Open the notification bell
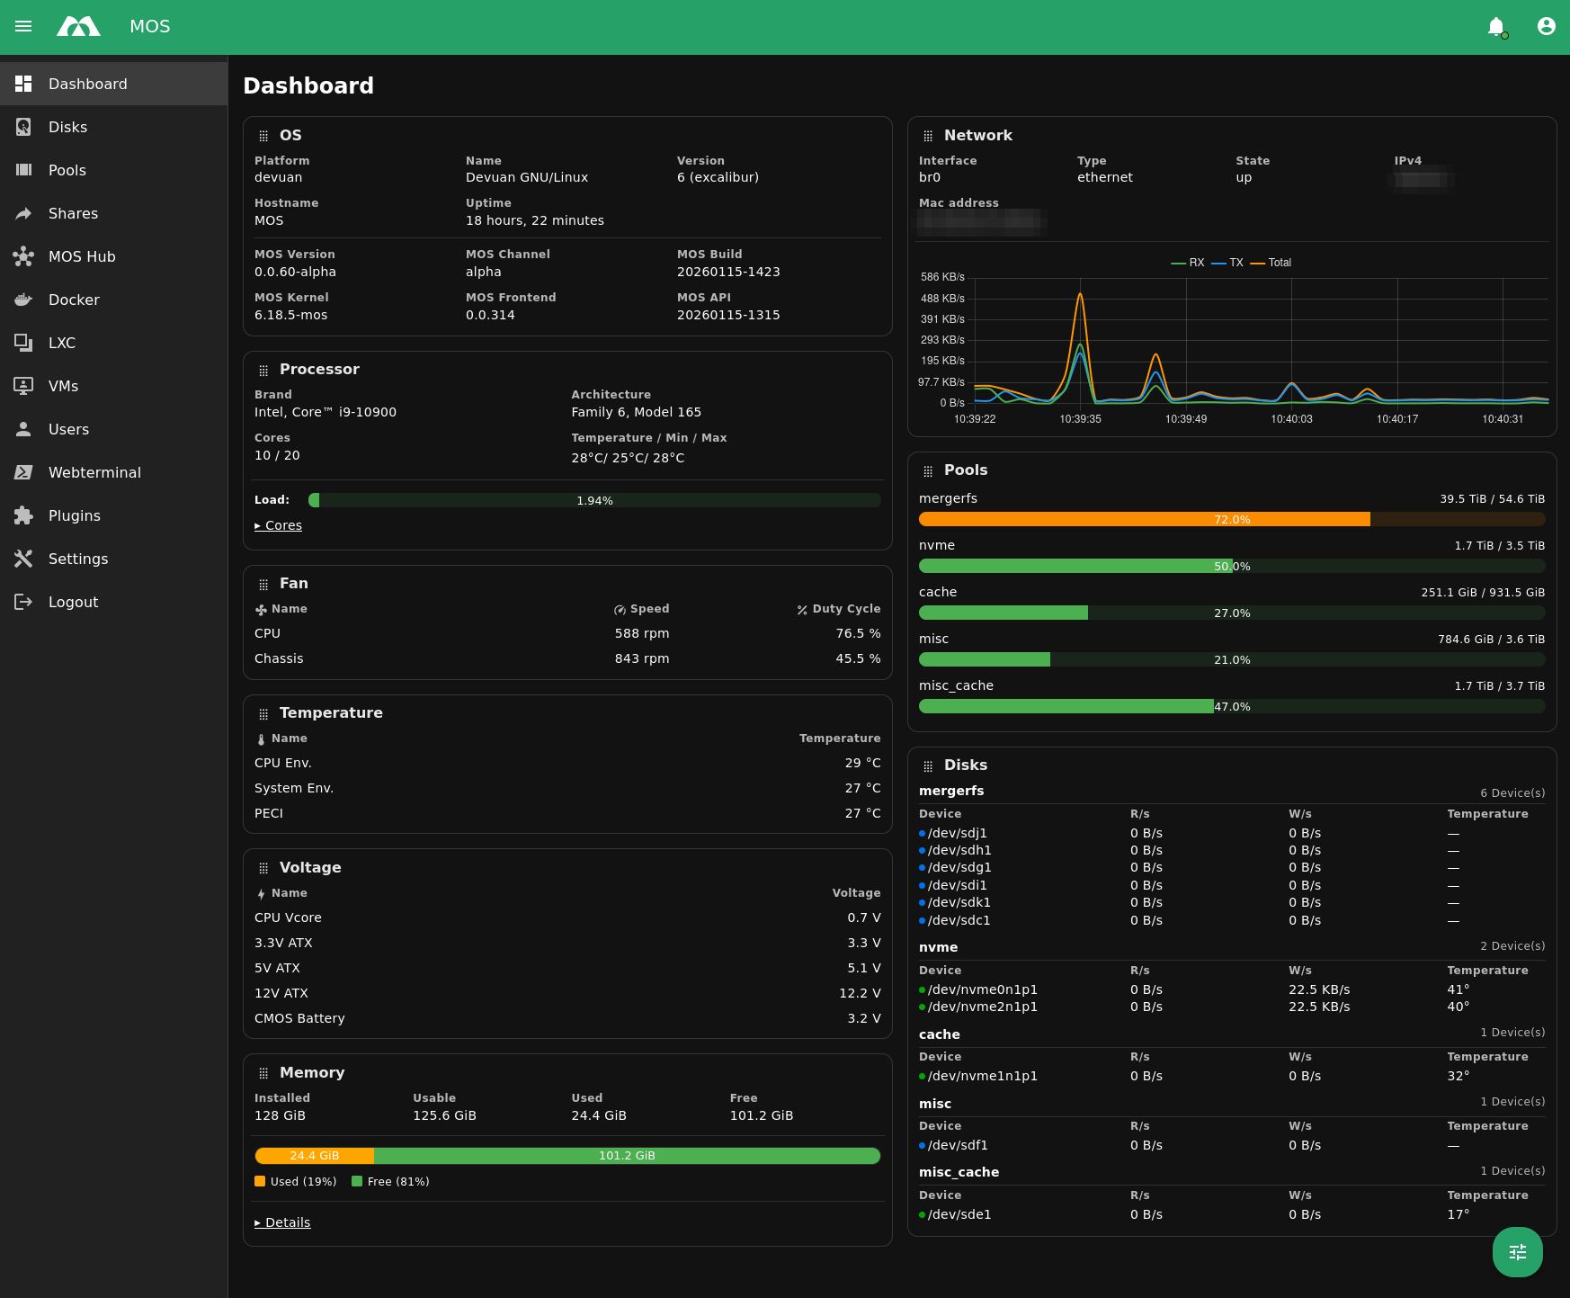 pyautogui.click(x=1495, y=26)
